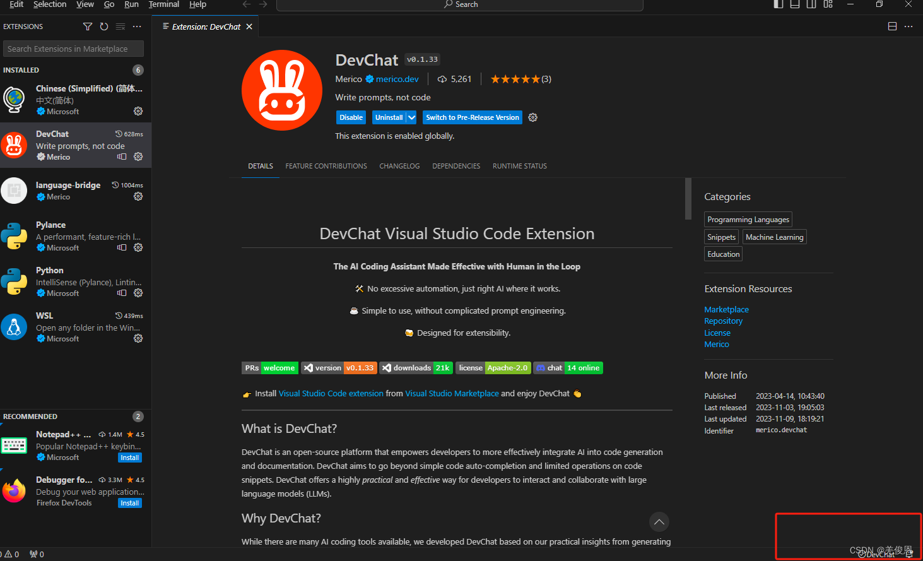
Task: Select the WSL extension entry
Action: (x=76, y=327)
